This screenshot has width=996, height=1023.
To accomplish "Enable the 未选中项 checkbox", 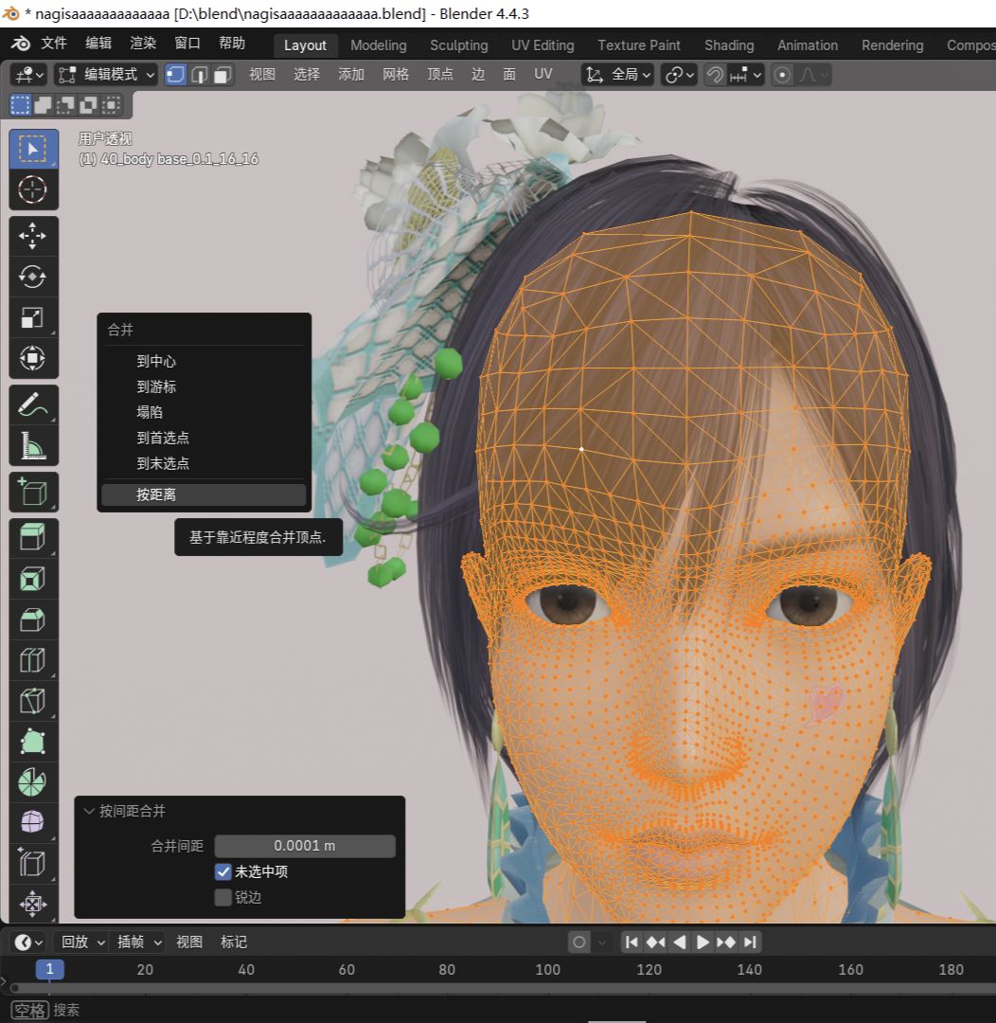I will point(223,871).
